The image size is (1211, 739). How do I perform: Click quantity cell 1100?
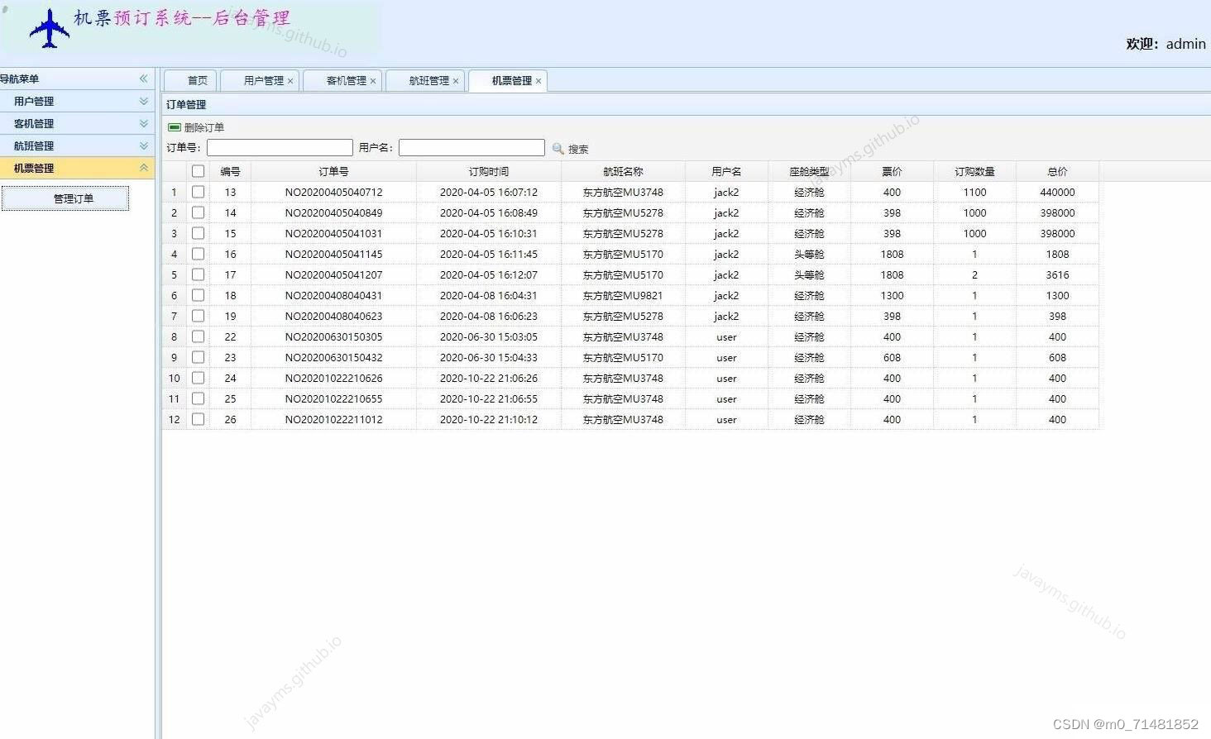pyautogui.click(x=974, y=192)
